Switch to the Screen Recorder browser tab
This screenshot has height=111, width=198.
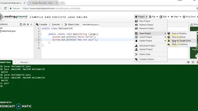coord(43,3)
